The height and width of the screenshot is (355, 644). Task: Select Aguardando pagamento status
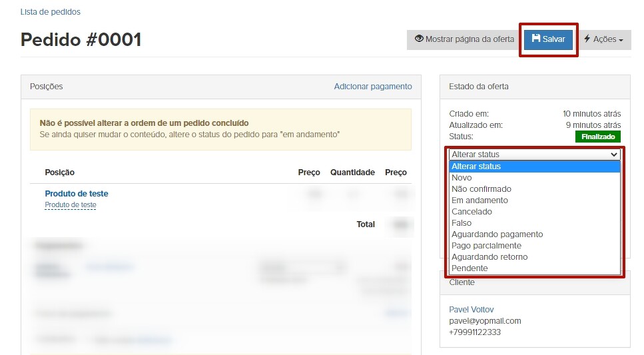[497, 234]
